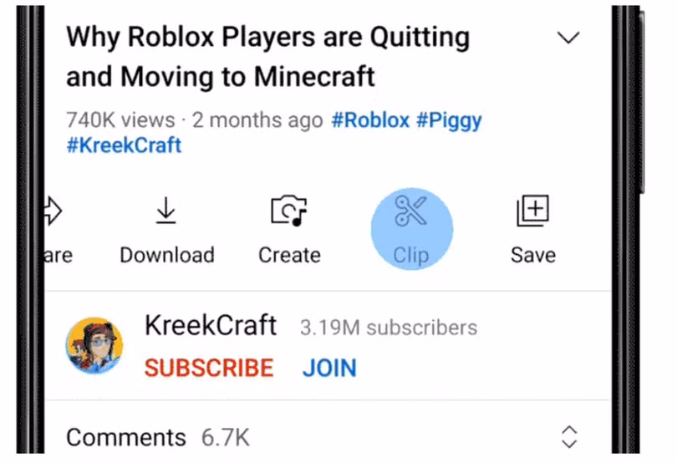The height and width of the screenshot is (463, 677).
Task: Tap the Download label text
Action: click(167, 255)
